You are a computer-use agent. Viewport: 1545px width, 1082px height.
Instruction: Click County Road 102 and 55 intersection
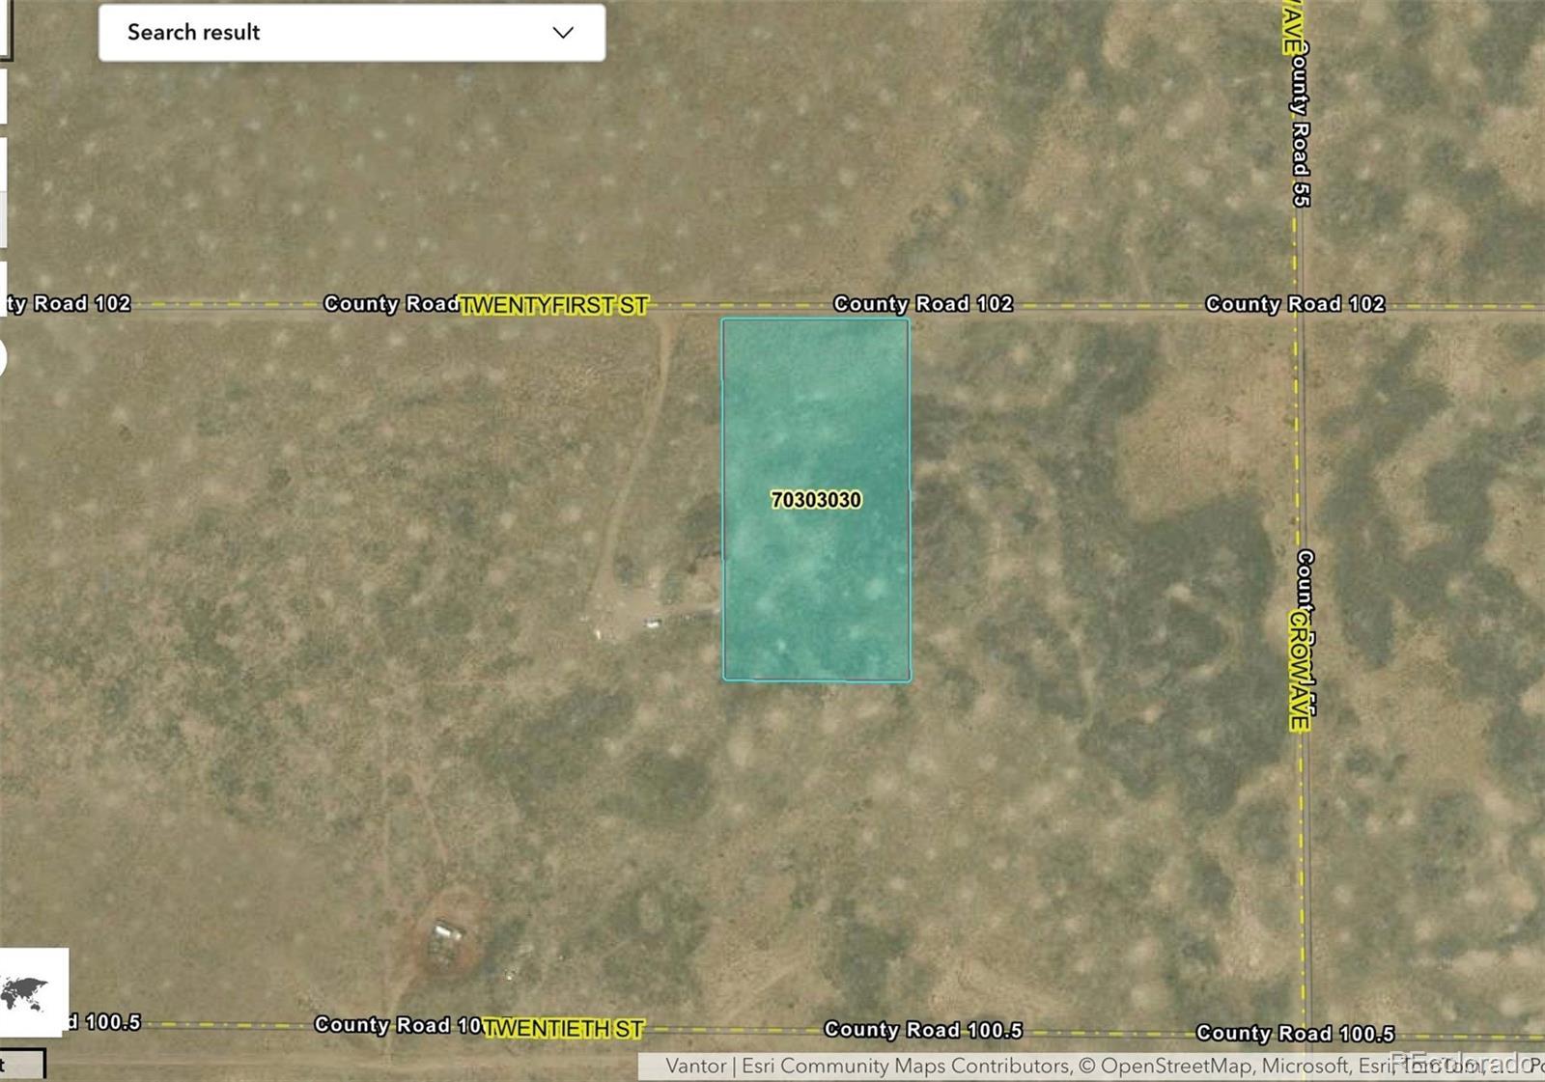click(x=1300, y=307)
